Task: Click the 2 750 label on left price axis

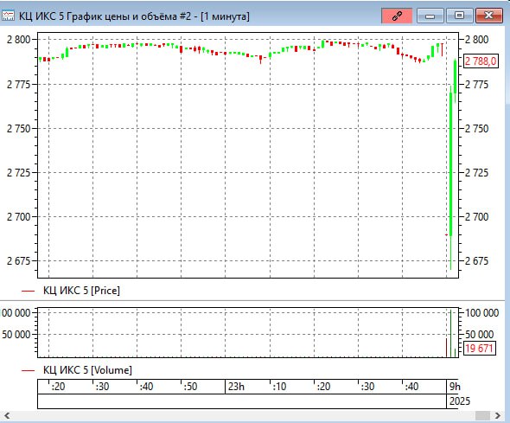Action: point(18,129)
